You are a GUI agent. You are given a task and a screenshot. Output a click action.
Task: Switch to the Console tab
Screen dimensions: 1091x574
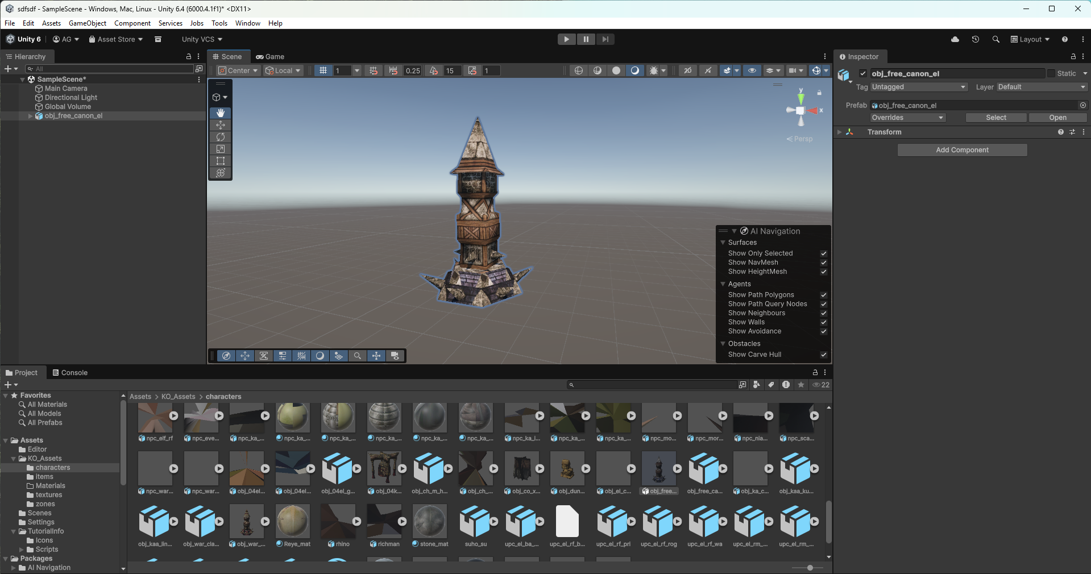coord(70,373)
